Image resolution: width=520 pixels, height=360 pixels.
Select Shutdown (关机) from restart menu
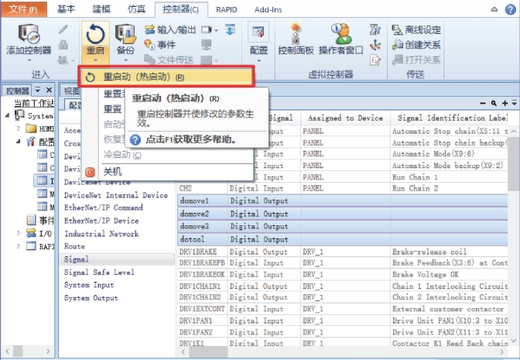click(x=113, y=171)
